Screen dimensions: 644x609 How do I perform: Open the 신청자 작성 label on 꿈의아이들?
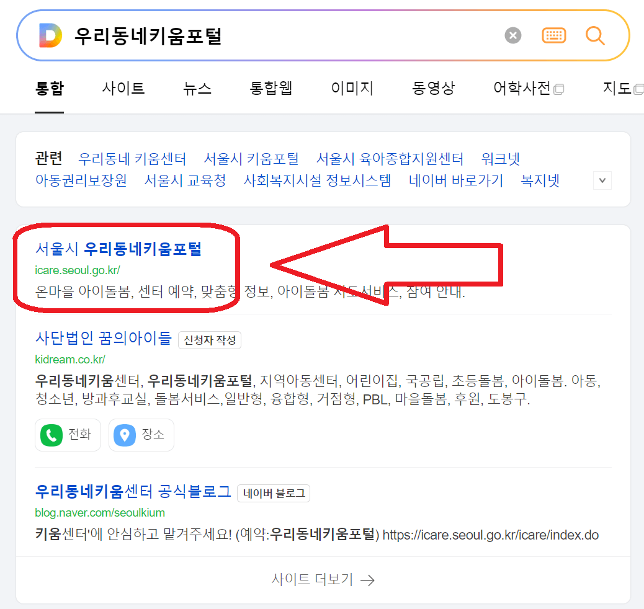coord(209,340)
